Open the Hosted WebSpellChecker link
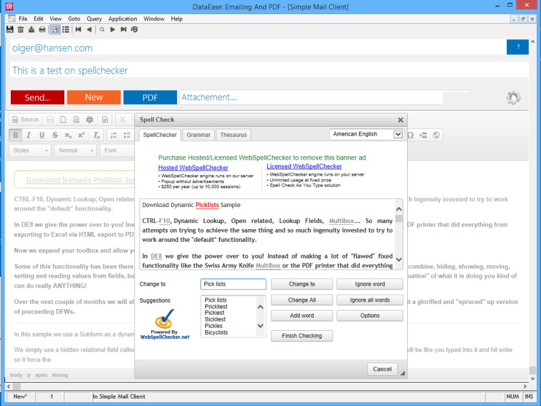 (x=193, y=168)
